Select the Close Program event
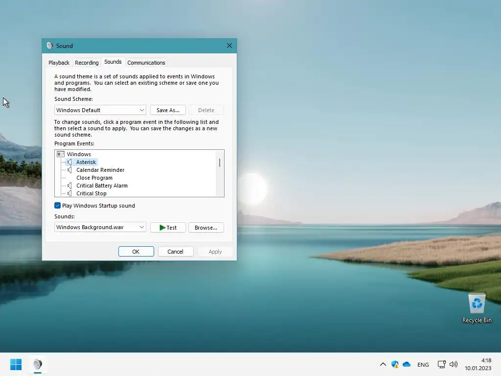This screenshot has width=501, height=376. pos(94,178)
